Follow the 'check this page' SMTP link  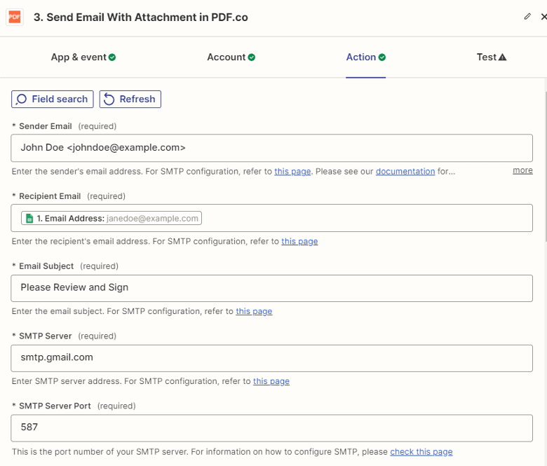tap(421, 452)
